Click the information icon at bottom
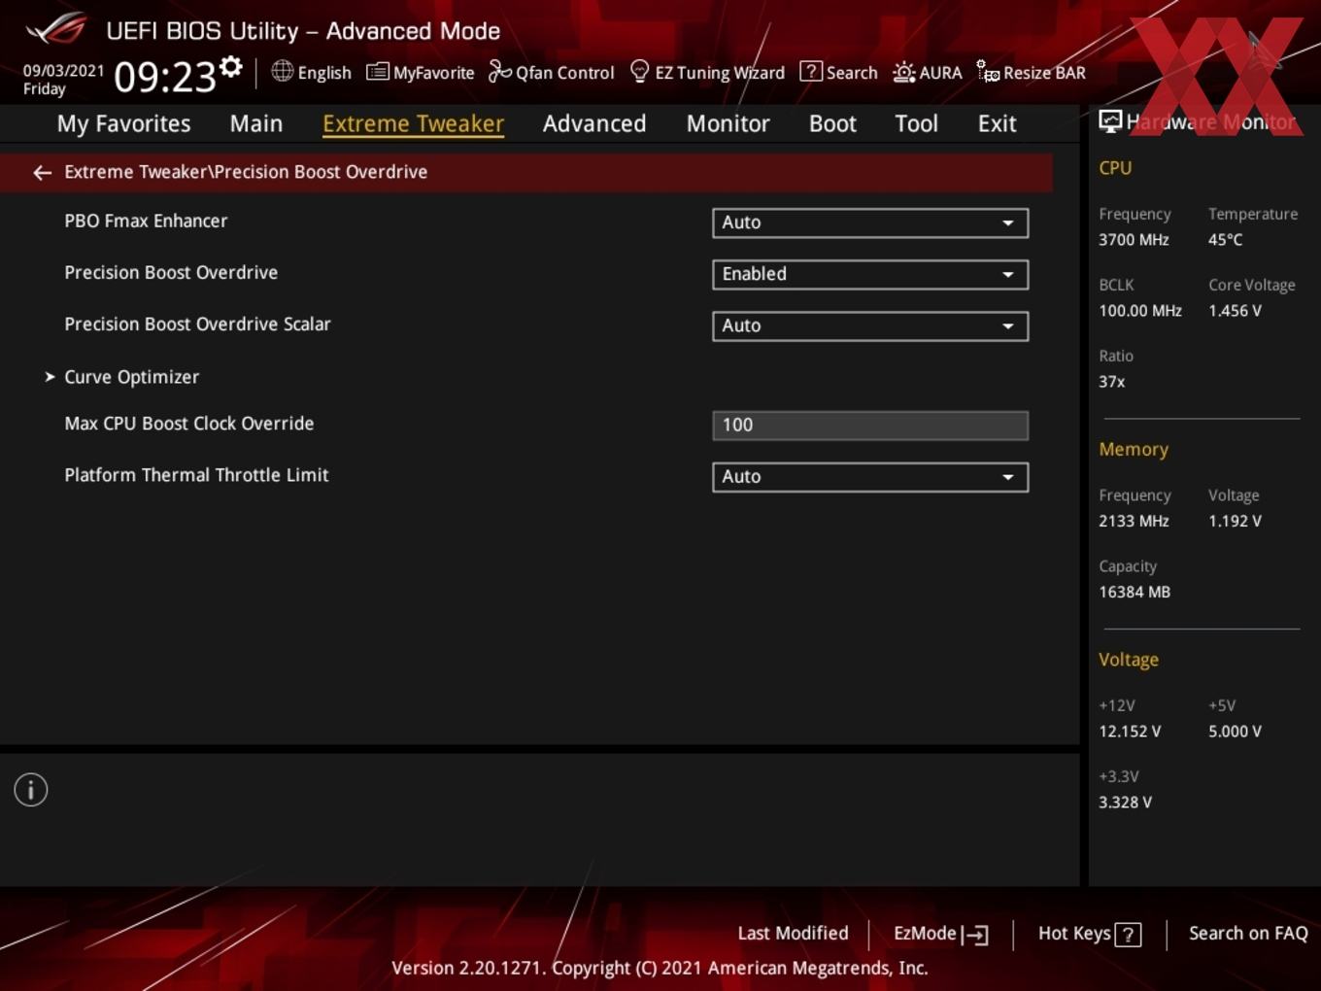Viewport: 1321px width, 991px height. (x=31, y=790)
